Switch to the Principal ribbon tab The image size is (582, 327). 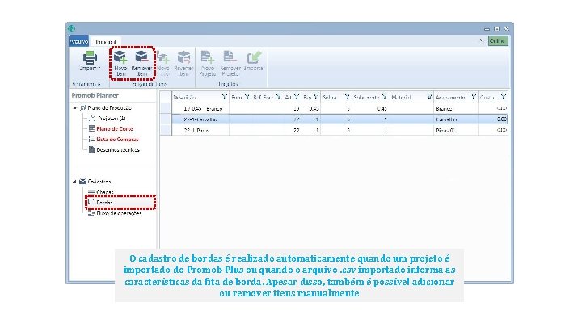click(x=105, y=41)
